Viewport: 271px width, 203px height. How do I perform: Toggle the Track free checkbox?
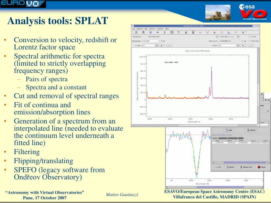click(x=249, y=41)
